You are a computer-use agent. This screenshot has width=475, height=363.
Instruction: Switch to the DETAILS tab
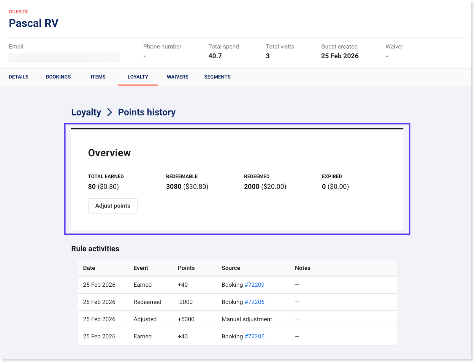point(19,77)
